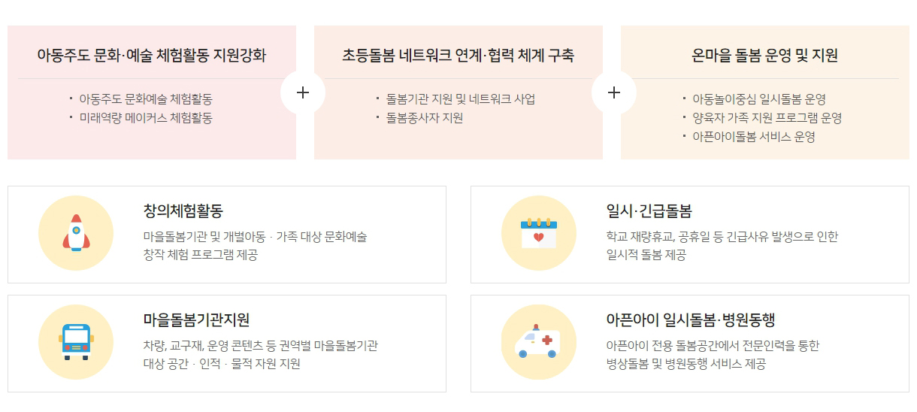The width and height of the screenshot is (917, 412).
Task: Click the heart calendar icon for 일시·긴급돌봄
Action: pyautogui.click(x=538, y=233)
